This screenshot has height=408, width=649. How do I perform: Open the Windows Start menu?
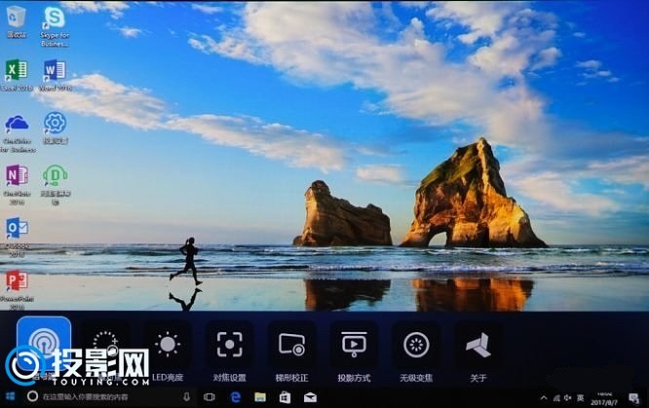[10, 396]
